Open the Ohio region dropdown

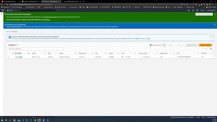[202, 11]
